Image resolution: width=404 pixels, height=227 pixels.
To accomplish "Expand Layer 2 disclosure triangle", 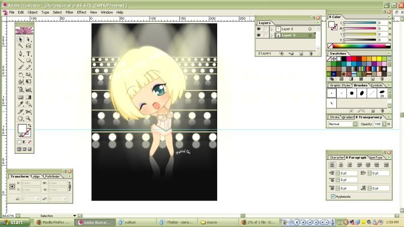I will point(272,29).
